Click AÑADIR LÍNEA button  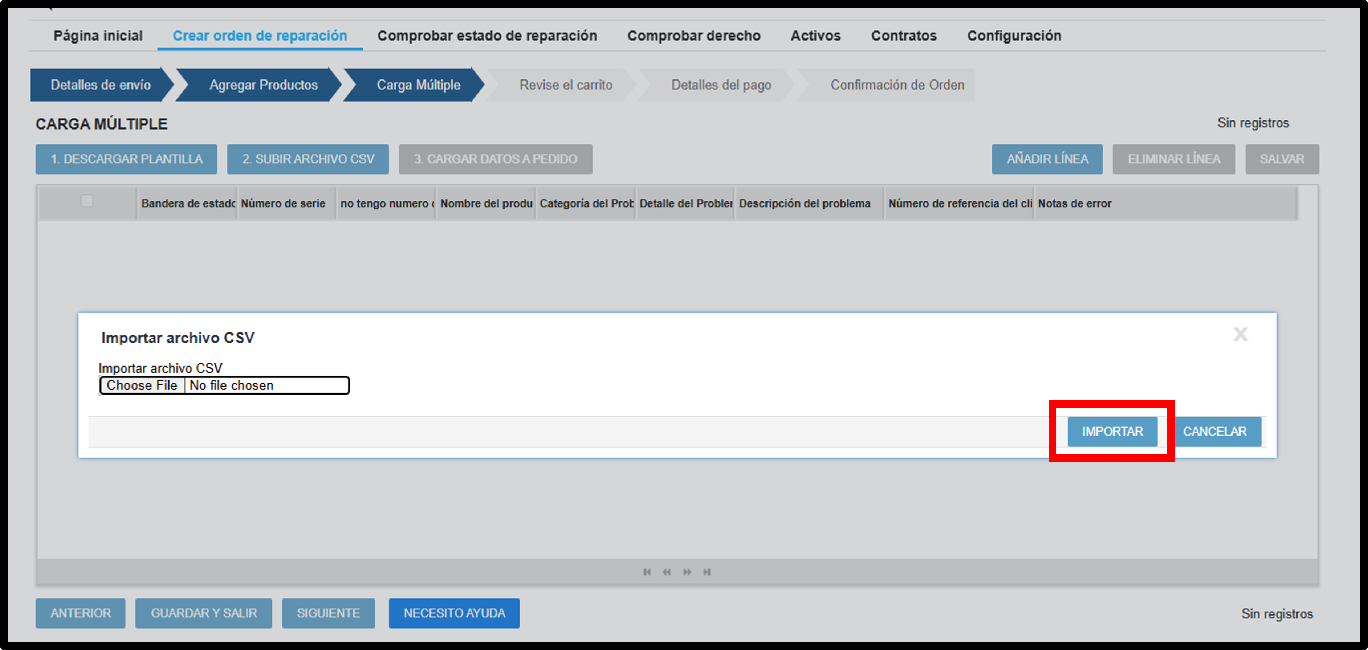tap(1047, 159)
